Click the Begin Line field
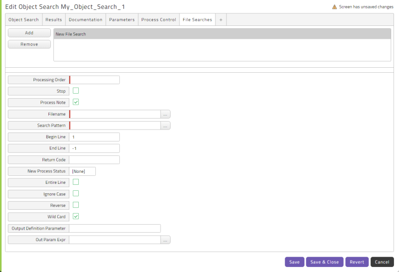Viewport: 399px width, 272px height. pos(94,137)
